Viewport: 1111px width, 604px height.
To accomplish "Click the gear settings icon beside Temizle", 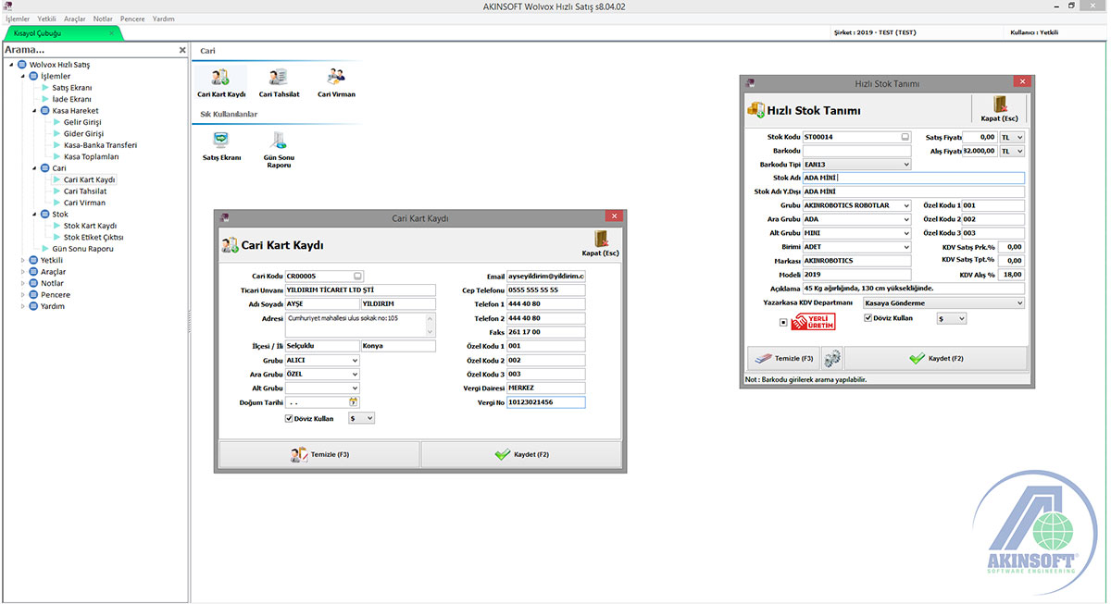I will (x=831, y=358).
